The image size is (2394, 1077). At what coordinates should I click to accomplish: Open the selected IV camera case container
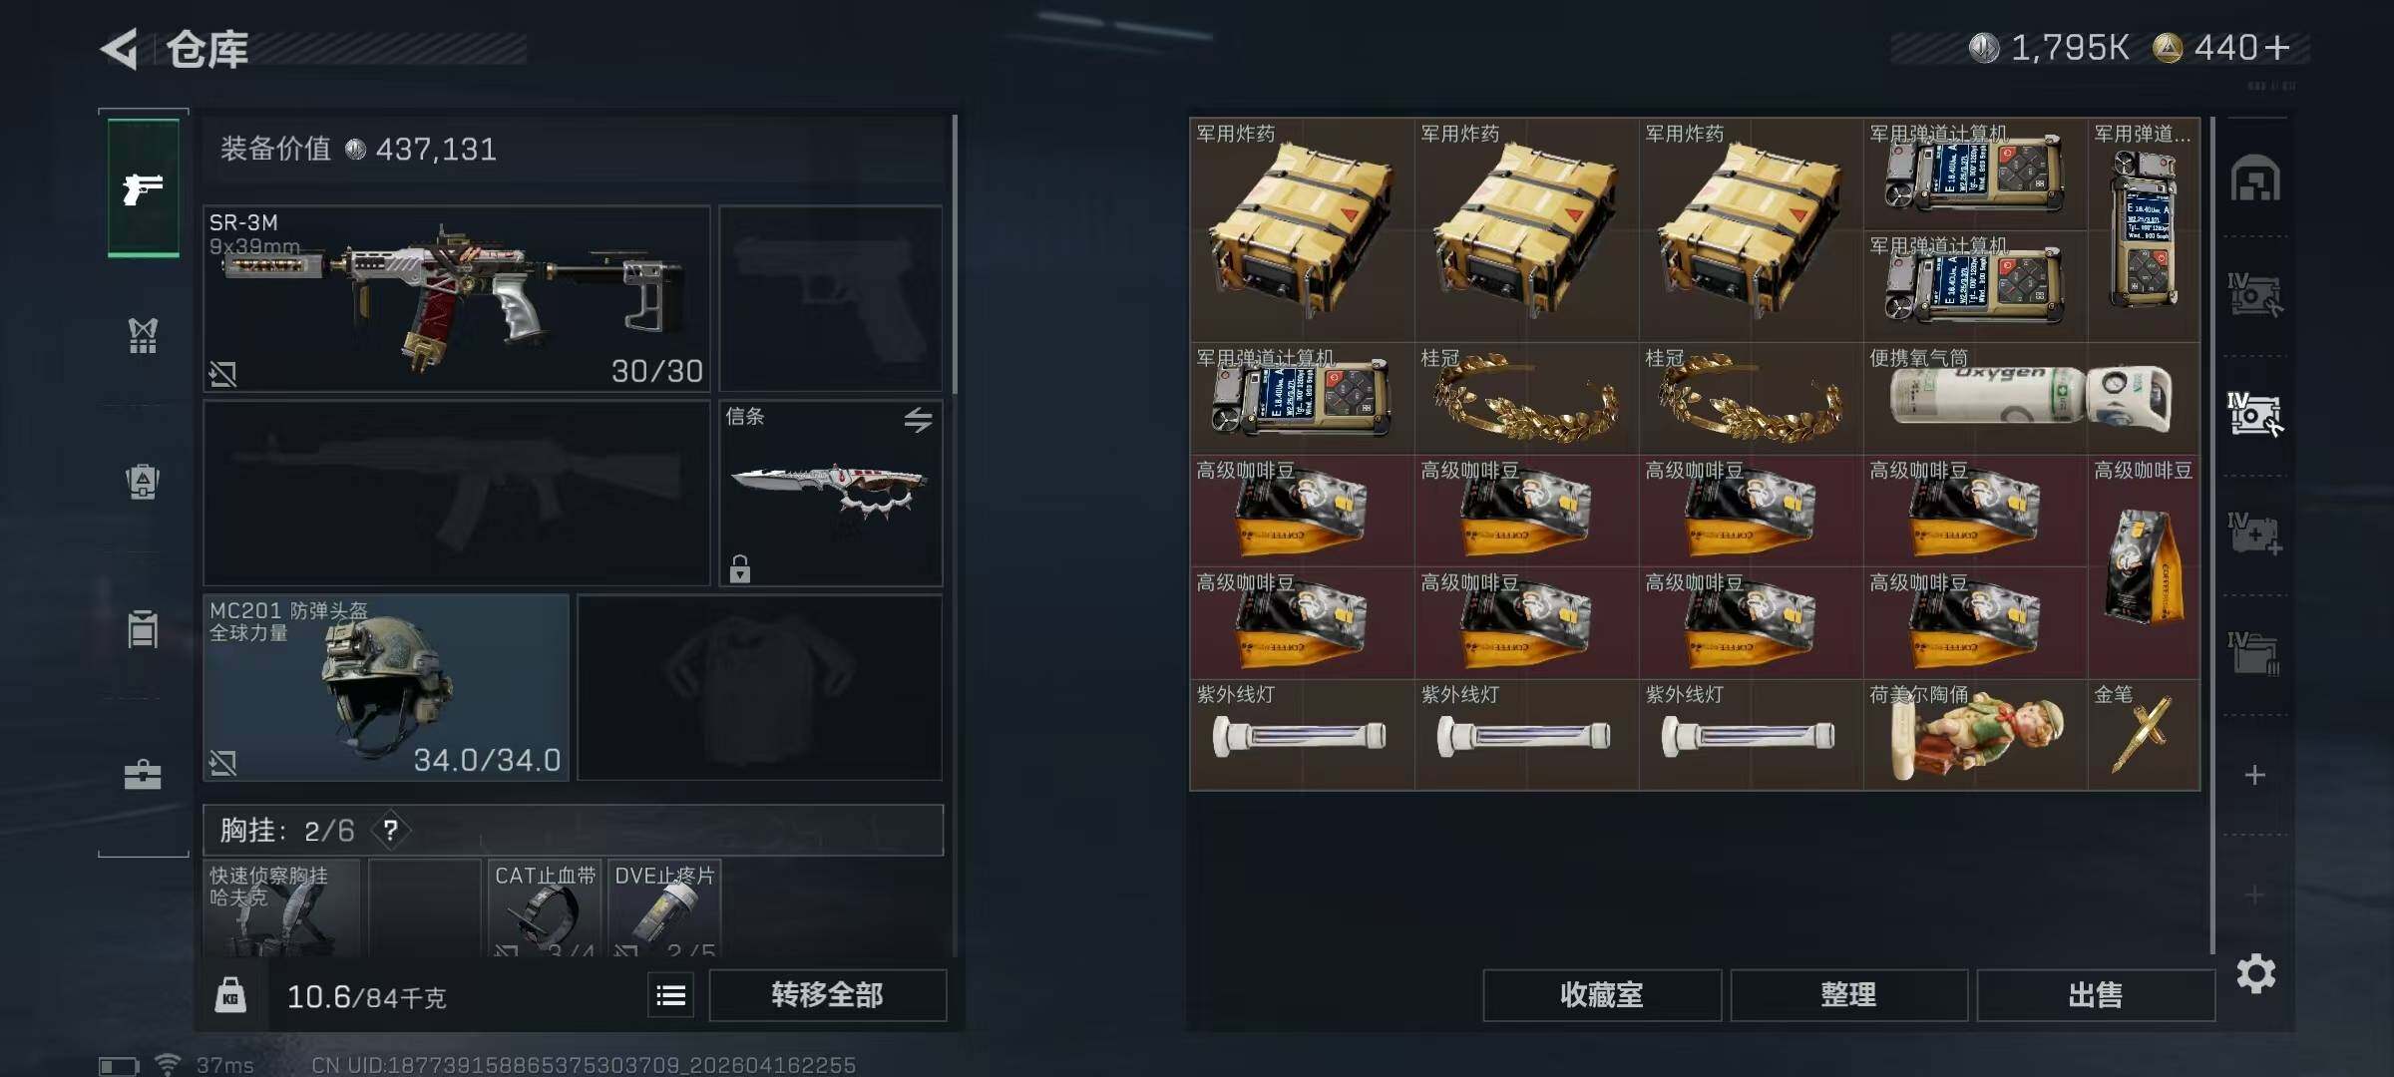point(2255,414)
